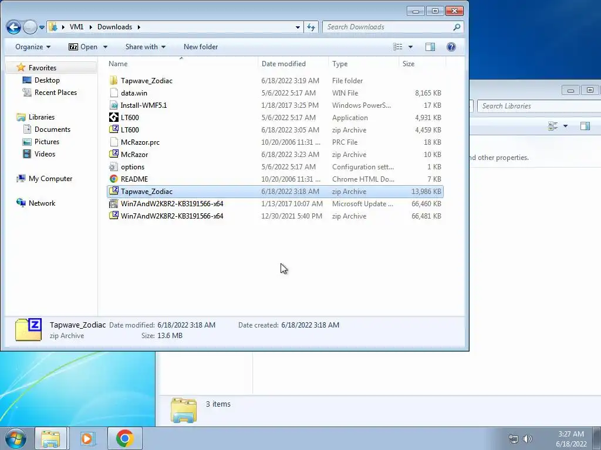Expand the view options dropdown arrow
Image resolution: width=601 pixels, height=450 pixels.
pos(410,47)
